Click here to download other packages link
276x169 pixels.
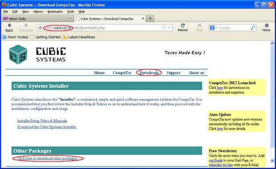point(47,158)
